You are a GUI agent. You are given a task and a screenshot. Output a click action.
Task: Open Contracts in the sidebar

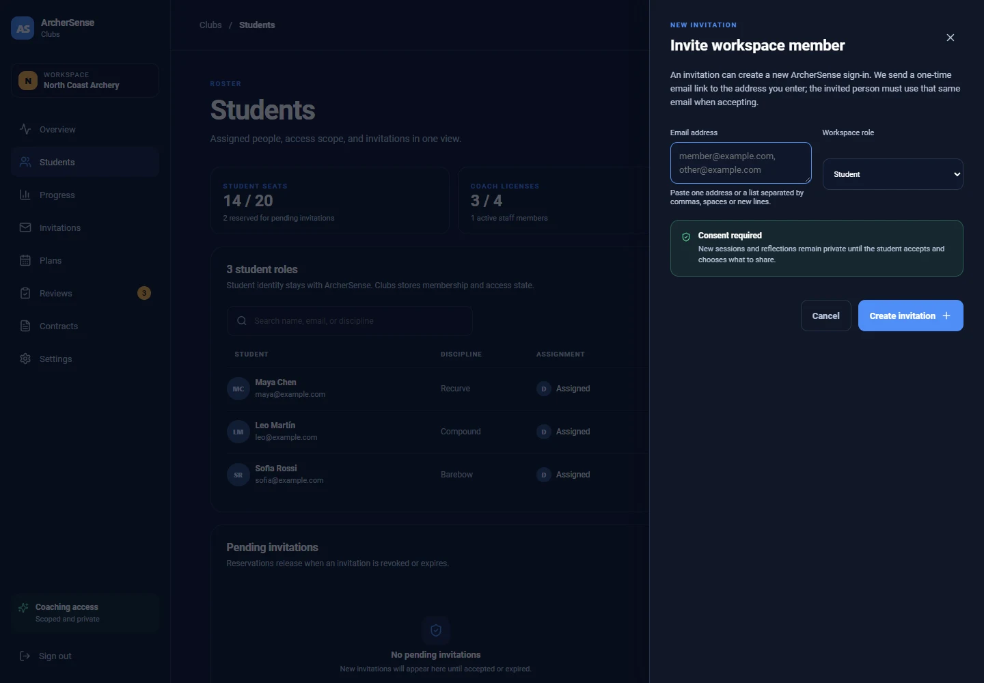[85, 326]
